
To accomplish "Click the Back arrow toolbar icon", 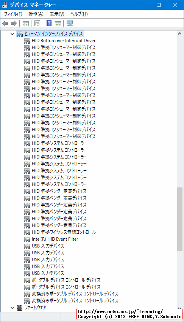I will [5, 24].
